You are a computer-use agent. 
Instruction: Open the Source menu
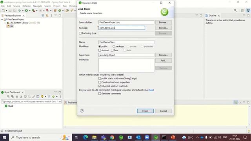click(x=16, y=6)
